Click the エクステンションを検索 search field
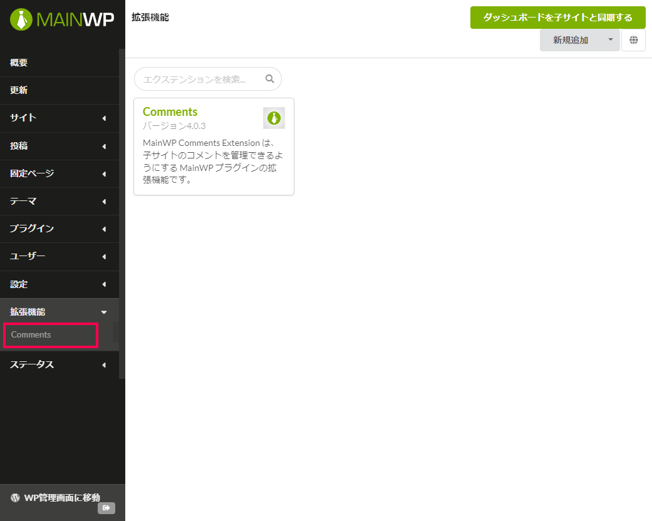 [x=207, y=79]
